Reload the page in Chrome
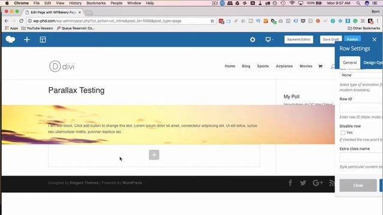The height and width of the screenshot is (215, 383). (x=22, y=21)
